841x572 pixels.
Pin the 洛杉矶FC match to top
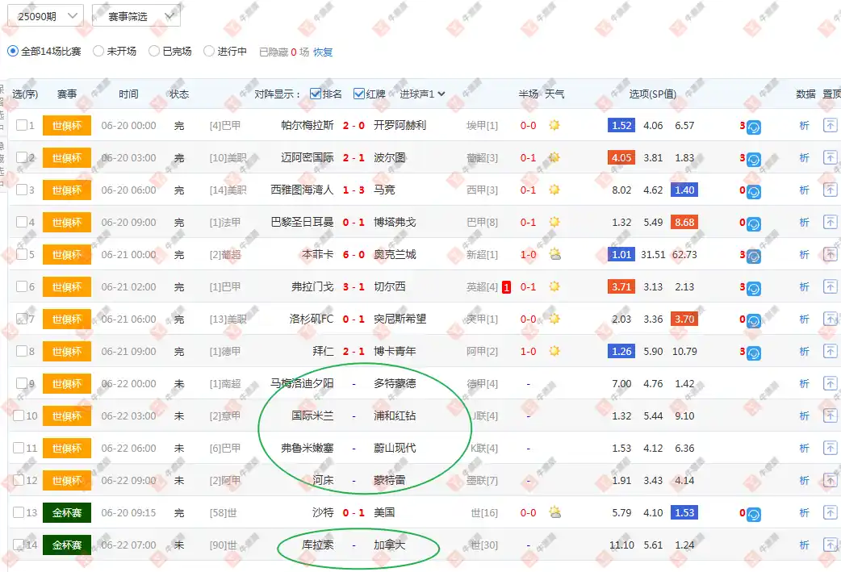[830, 319]
